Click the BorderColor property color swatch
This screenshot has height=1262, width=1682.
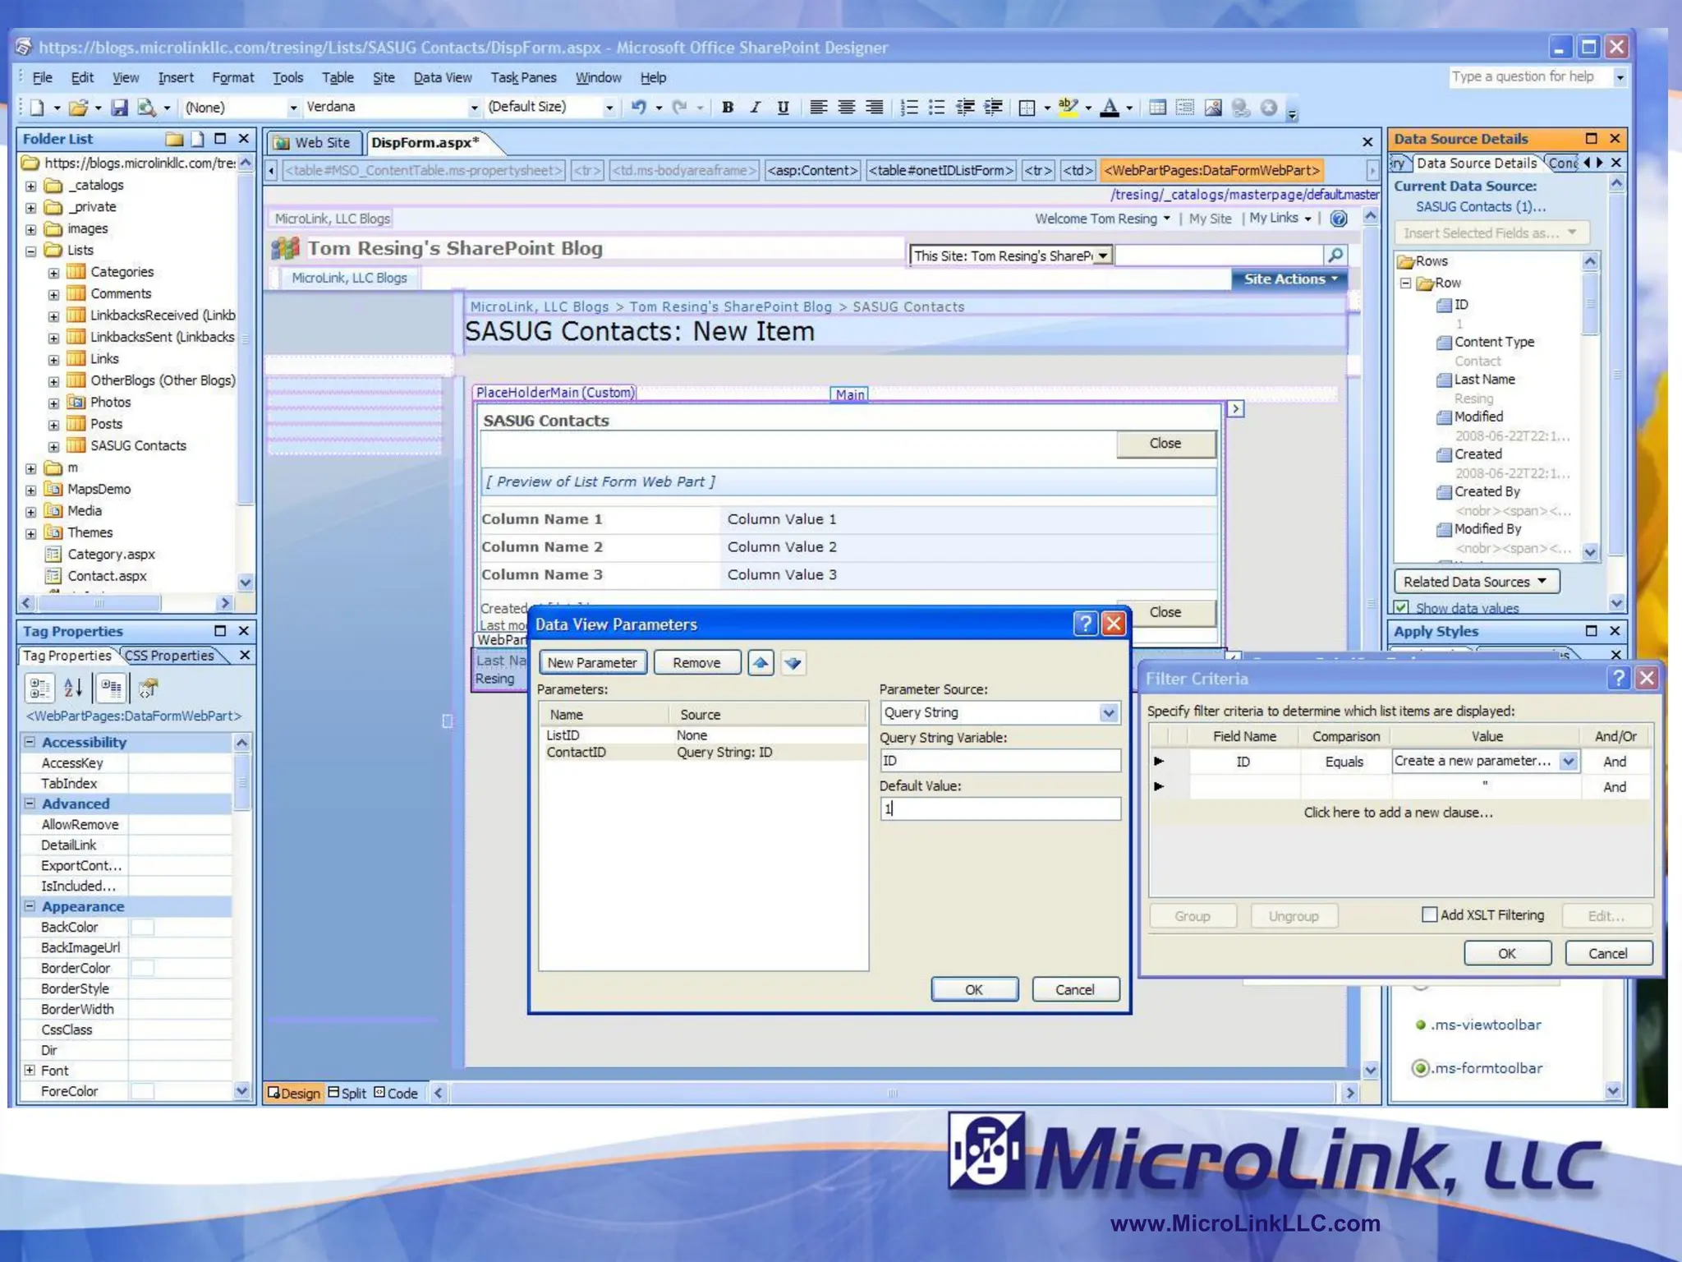tap(143, 969)
